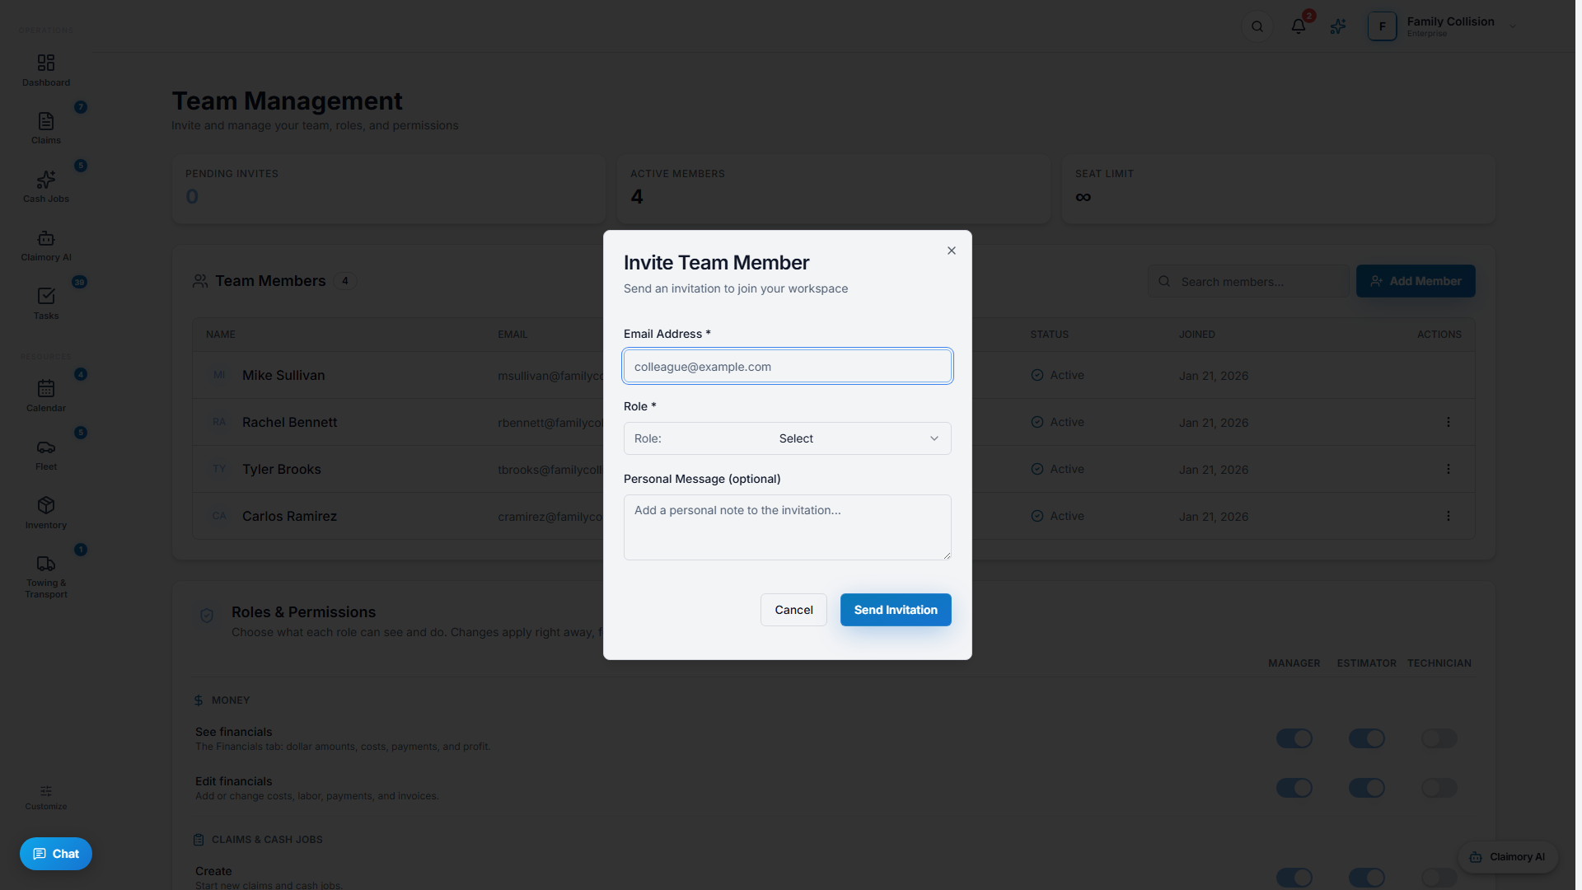Screen dimensions: 1582x890
Task: Close the Invite Team Member dialog
Action: click(x=952, y=251)
